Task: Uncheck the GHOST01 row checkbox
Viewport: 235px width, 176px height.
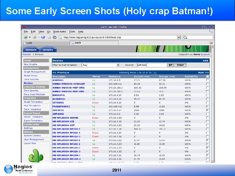Action: pos(207,110)
